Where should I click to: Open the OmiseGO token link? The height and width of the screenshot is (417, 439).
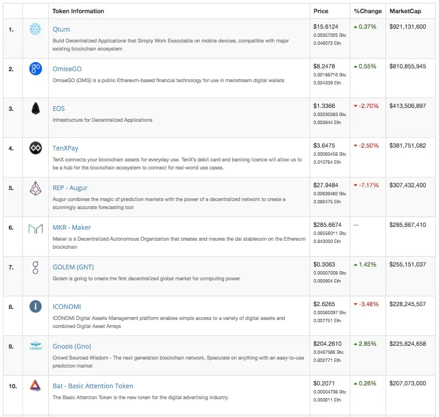(67, 69)
